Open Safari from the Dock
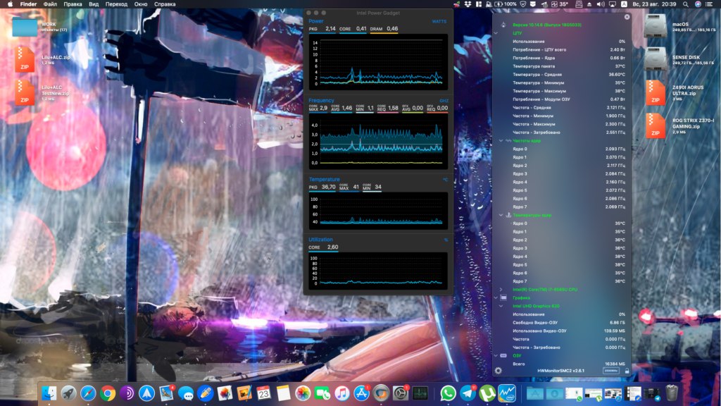 pos(88,393)
